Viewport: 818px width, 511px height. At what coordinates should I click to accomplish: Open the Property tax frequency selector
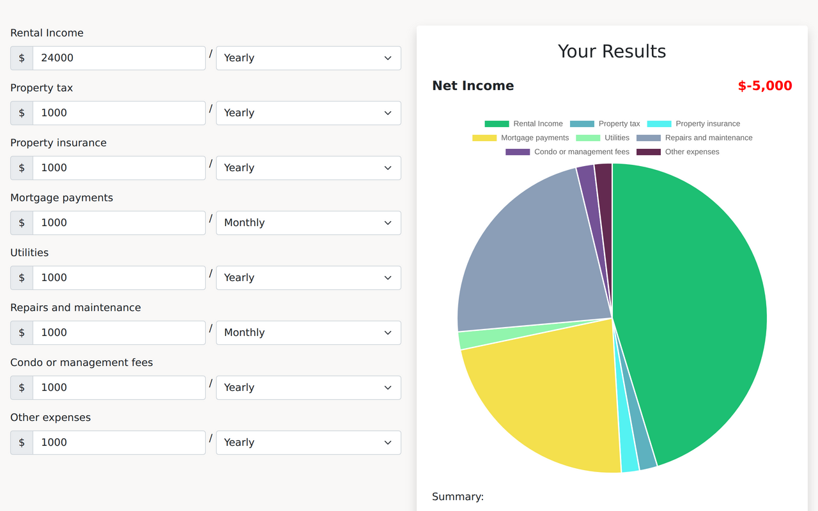[x=308, y=112]
